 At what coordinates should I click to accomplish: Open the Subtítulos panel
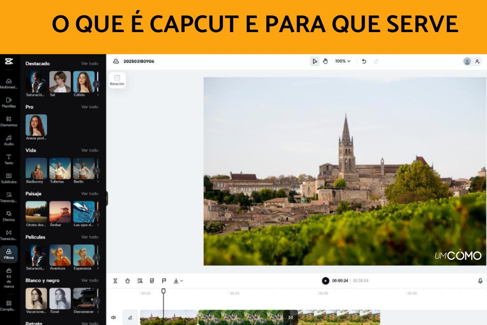pyautogui.click(x=9, y=179)
